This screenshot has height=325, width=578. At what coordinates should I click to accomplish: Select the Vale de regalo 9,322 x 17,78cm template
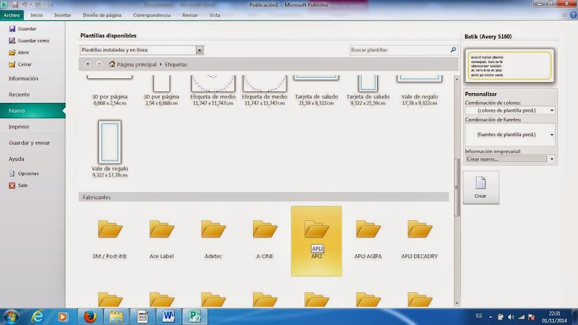(110, 148)
